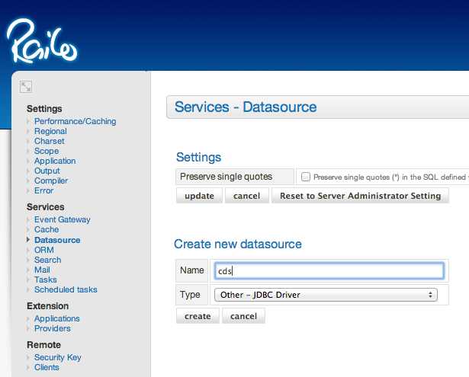Click the Type label cell
Viewport: 469px width, 377px height.
(191, 295)
